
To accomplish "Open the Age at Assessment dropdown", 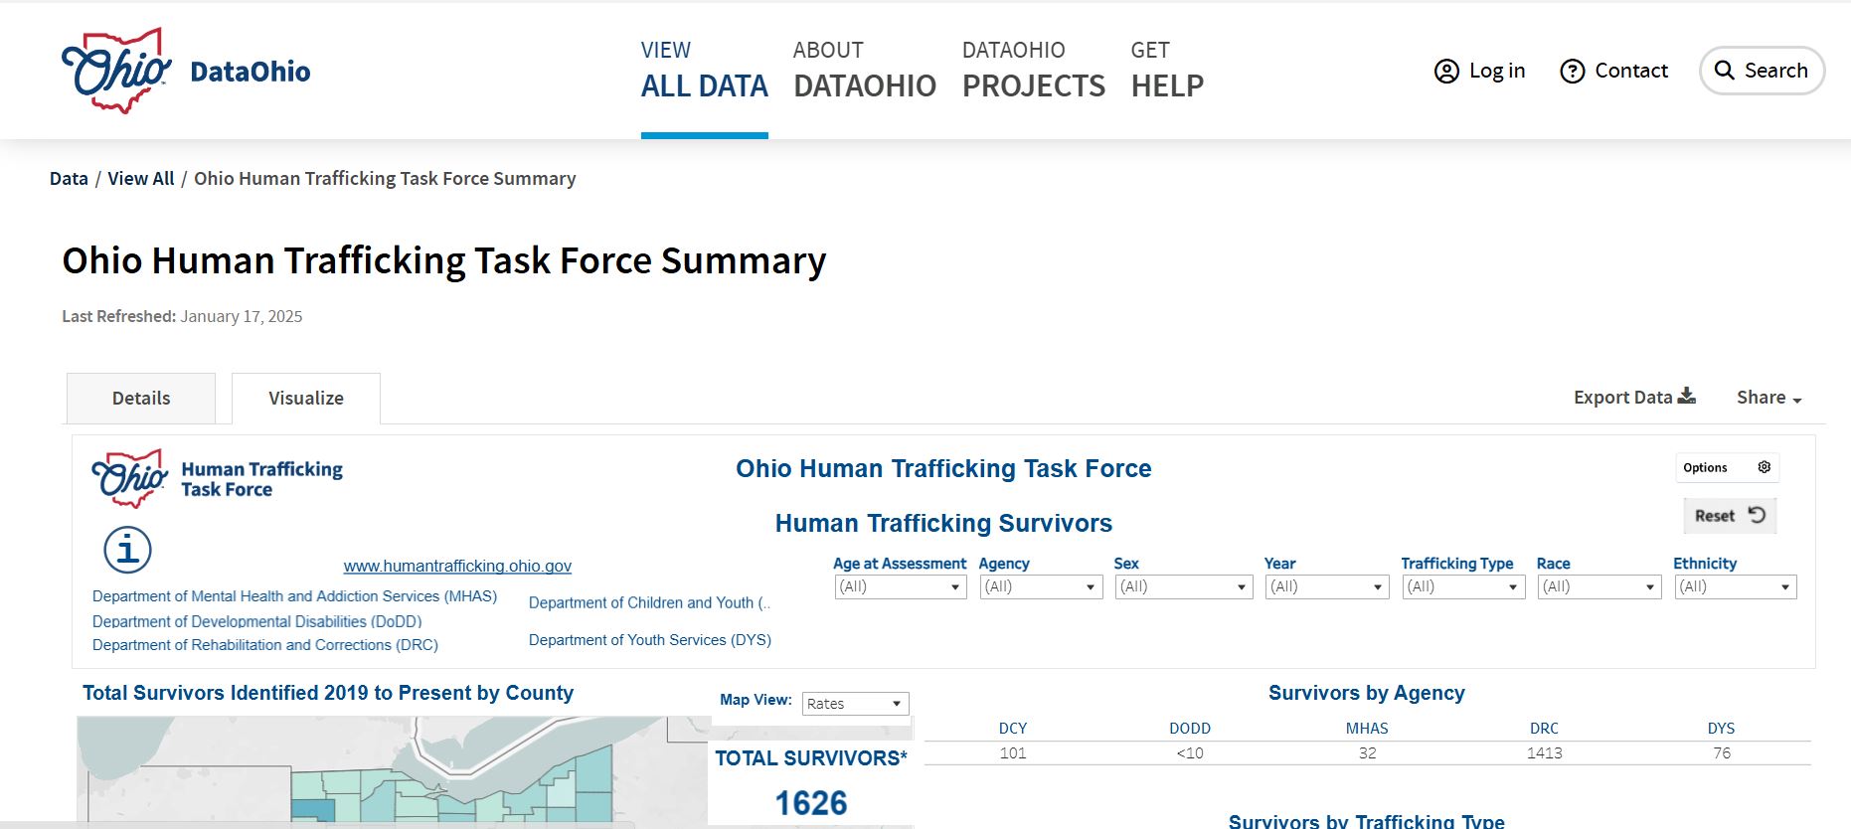I will coord(900,587).
